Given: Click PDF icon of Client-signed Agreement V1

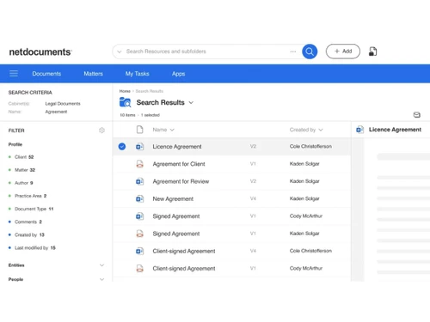Looking at the screenshot, I should click(x=139, y=269).
